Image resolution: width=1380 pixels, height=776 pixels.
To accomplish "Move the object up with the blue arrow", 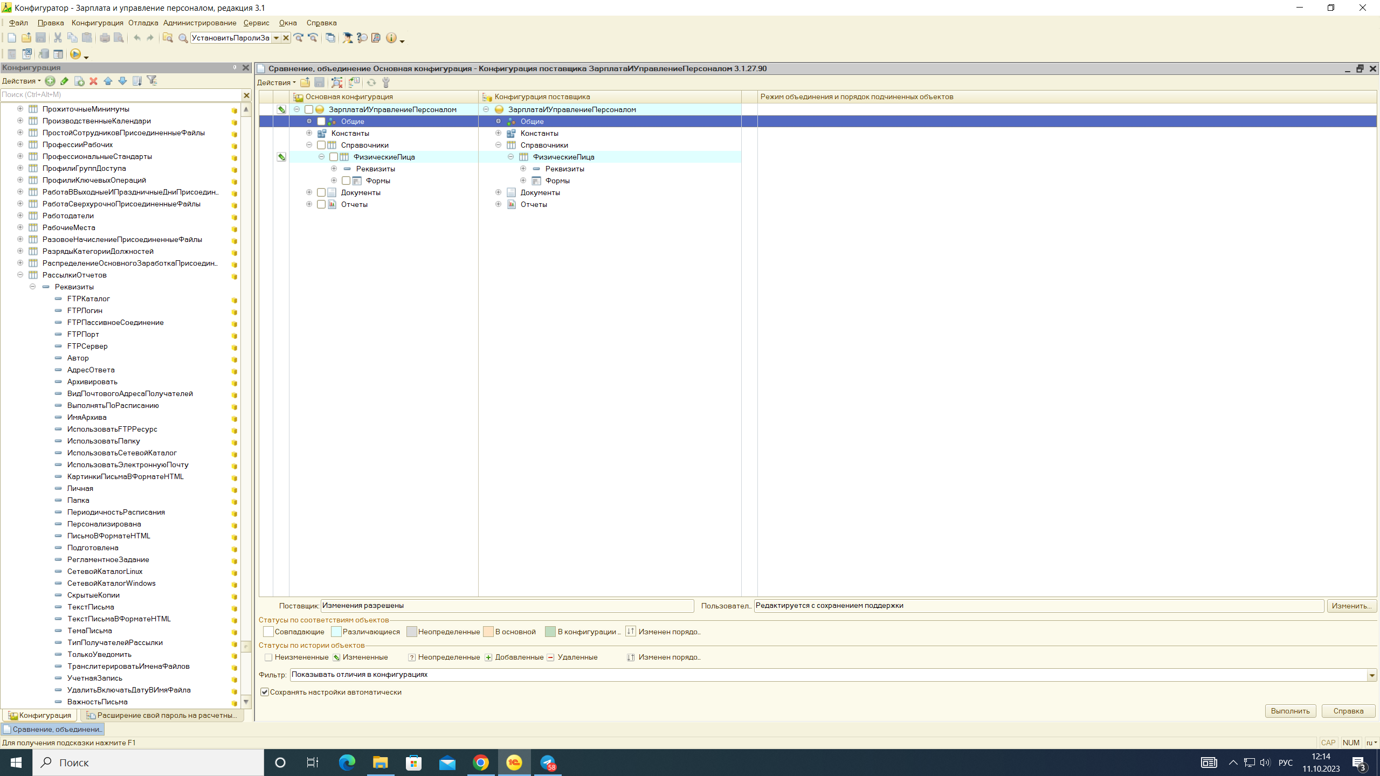I will pos(108,81).
